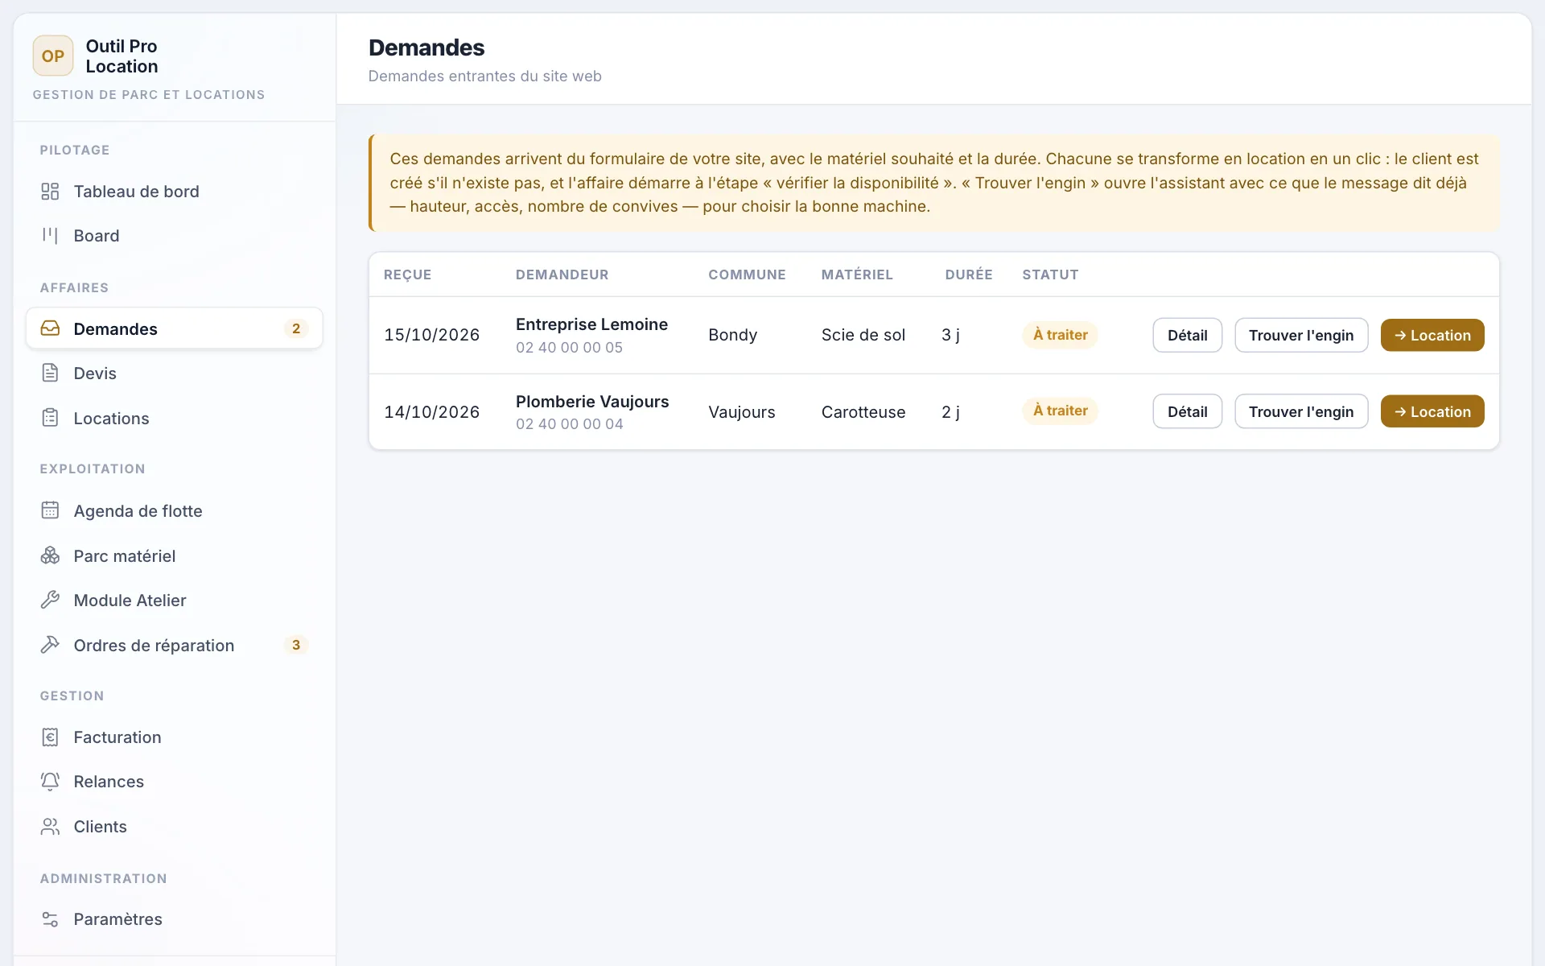Open Paramètres settings
This screenshot has width=1545, height=966.
pos(175,919)
